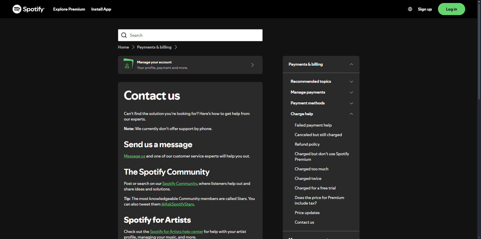Open Contact us in the sidebar
The width and height of the screenshot is (481, 239).
pos(304,222)
